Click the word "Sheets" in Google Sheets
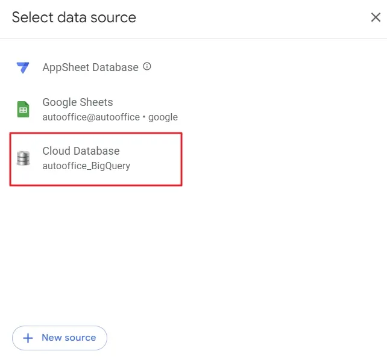The height and width of the screenshot is (363, 387). click(96, 102)
